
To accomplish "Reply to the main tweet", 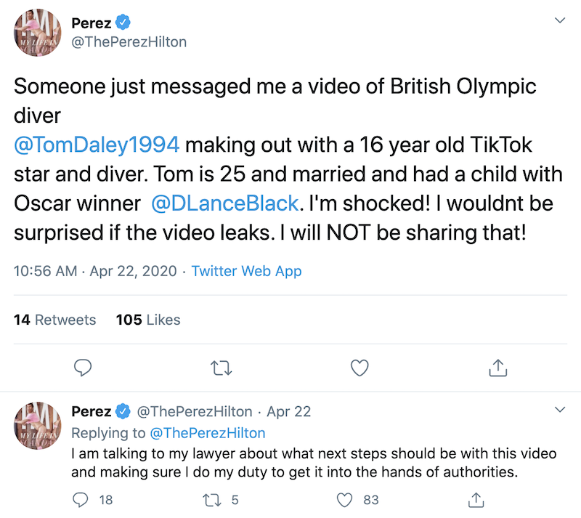I will (x=83, y=368).
